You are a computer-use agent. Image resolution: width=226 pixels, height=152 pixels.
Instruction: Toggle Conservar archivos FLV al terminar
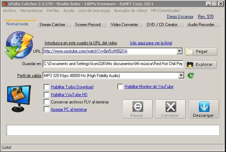[x=46, y=102]
